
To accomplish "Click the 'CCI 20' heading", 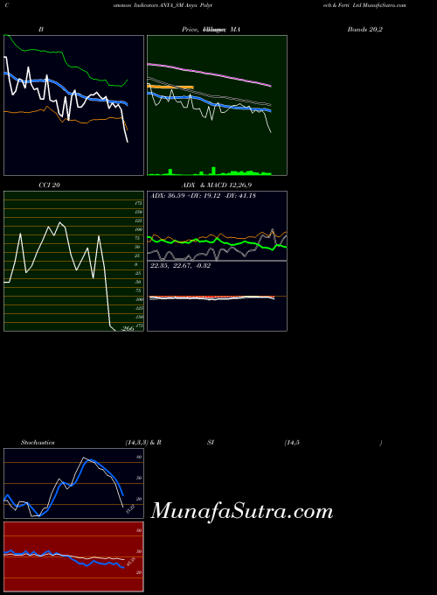I will [49, 185].
